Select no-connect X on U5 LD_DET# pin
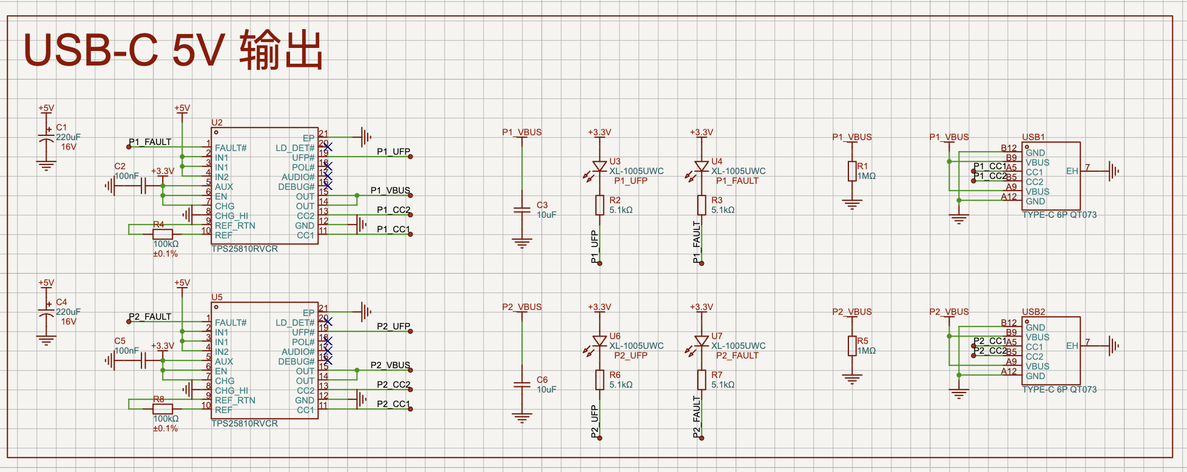 point(328,322)
